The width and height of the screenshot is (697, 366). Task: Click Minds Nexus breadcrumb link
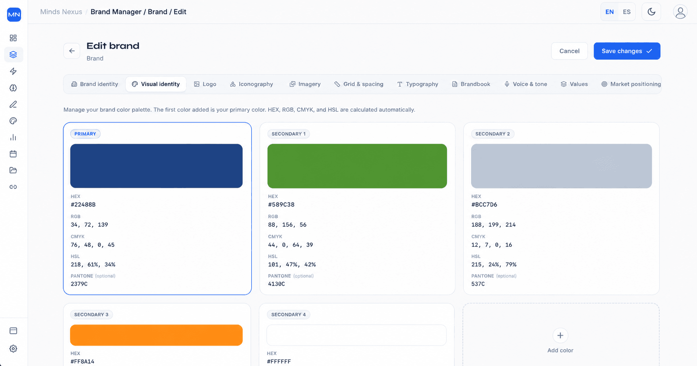(61, 12)
